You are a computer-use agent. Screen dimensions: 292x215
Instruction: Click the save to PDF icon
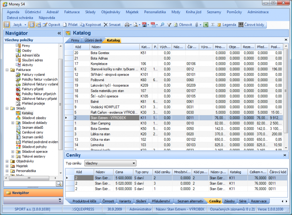tap(144, 24)
